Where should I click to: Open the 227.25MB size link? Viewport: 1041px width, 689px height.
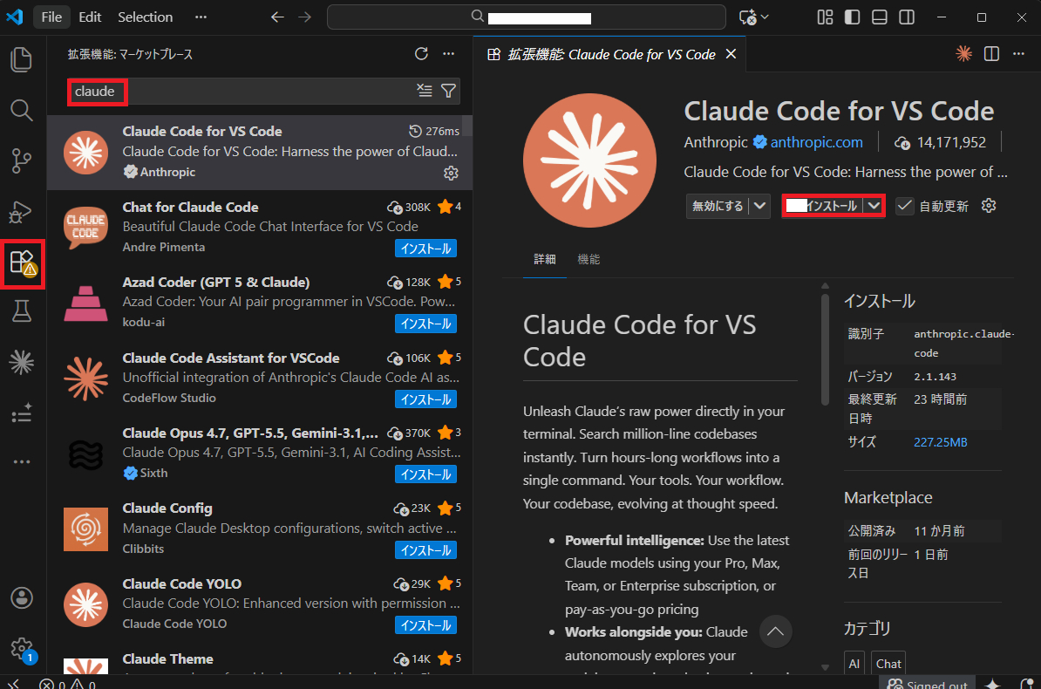click(940, 442)
